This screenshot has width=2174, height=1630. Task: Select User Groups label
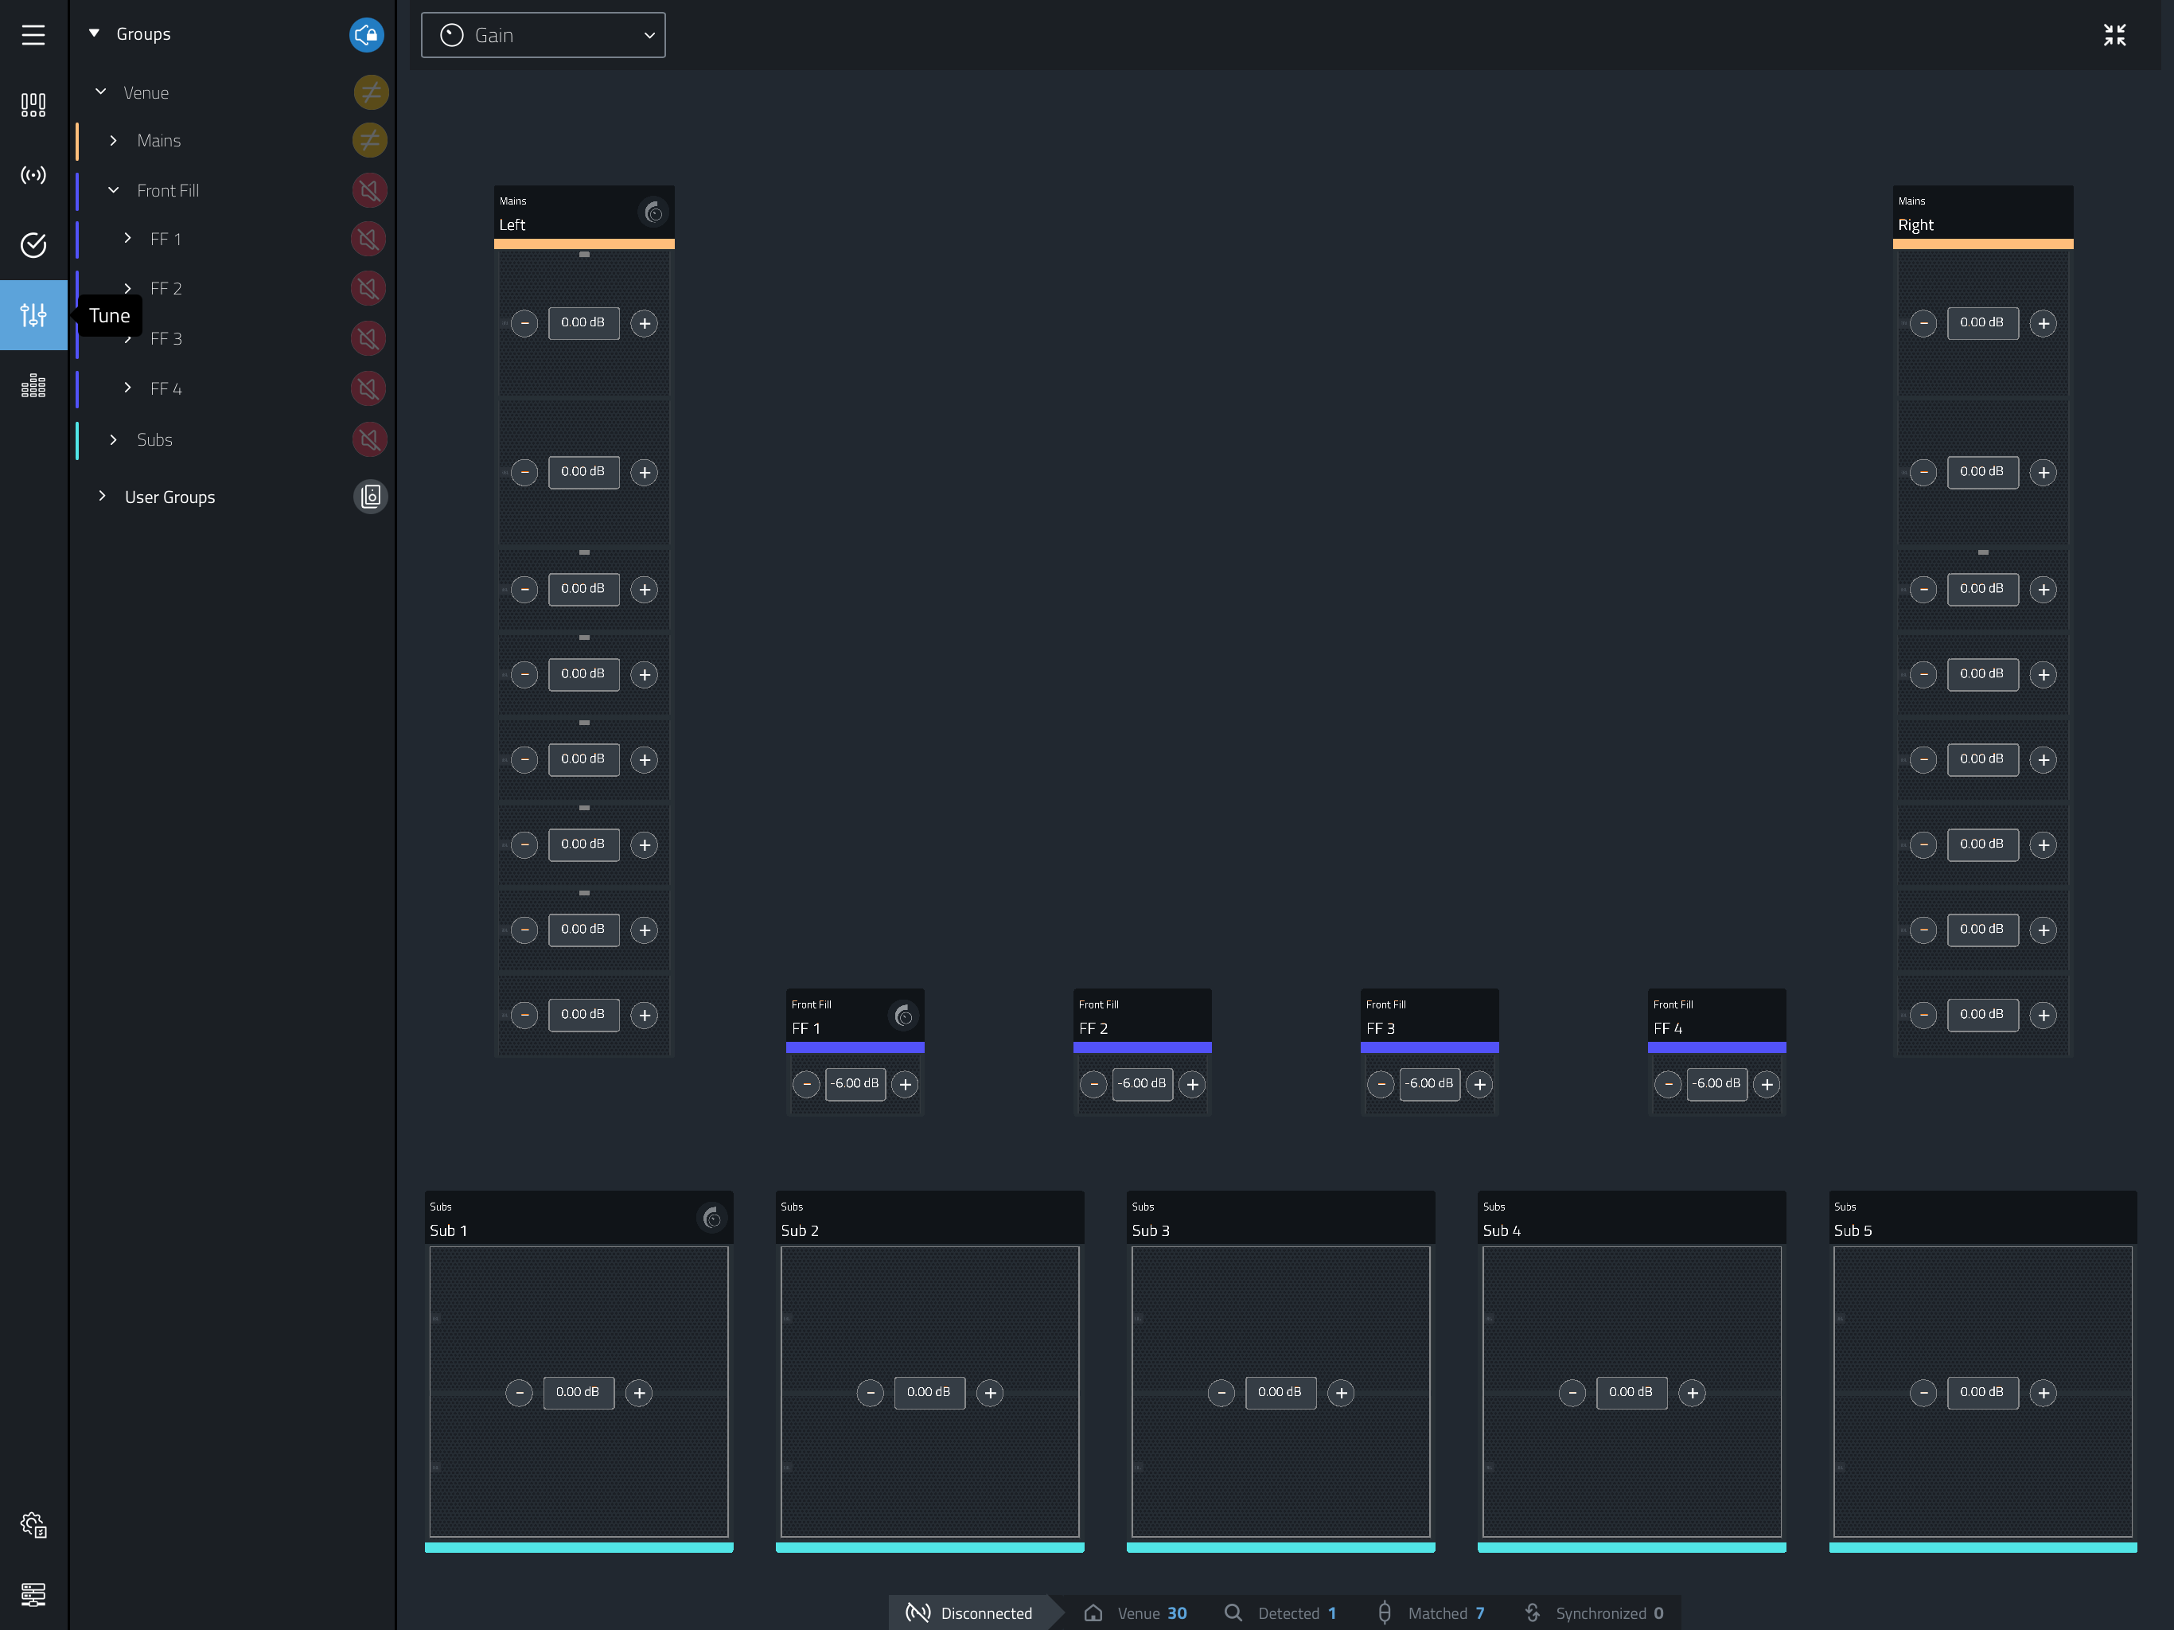(170, 497)
